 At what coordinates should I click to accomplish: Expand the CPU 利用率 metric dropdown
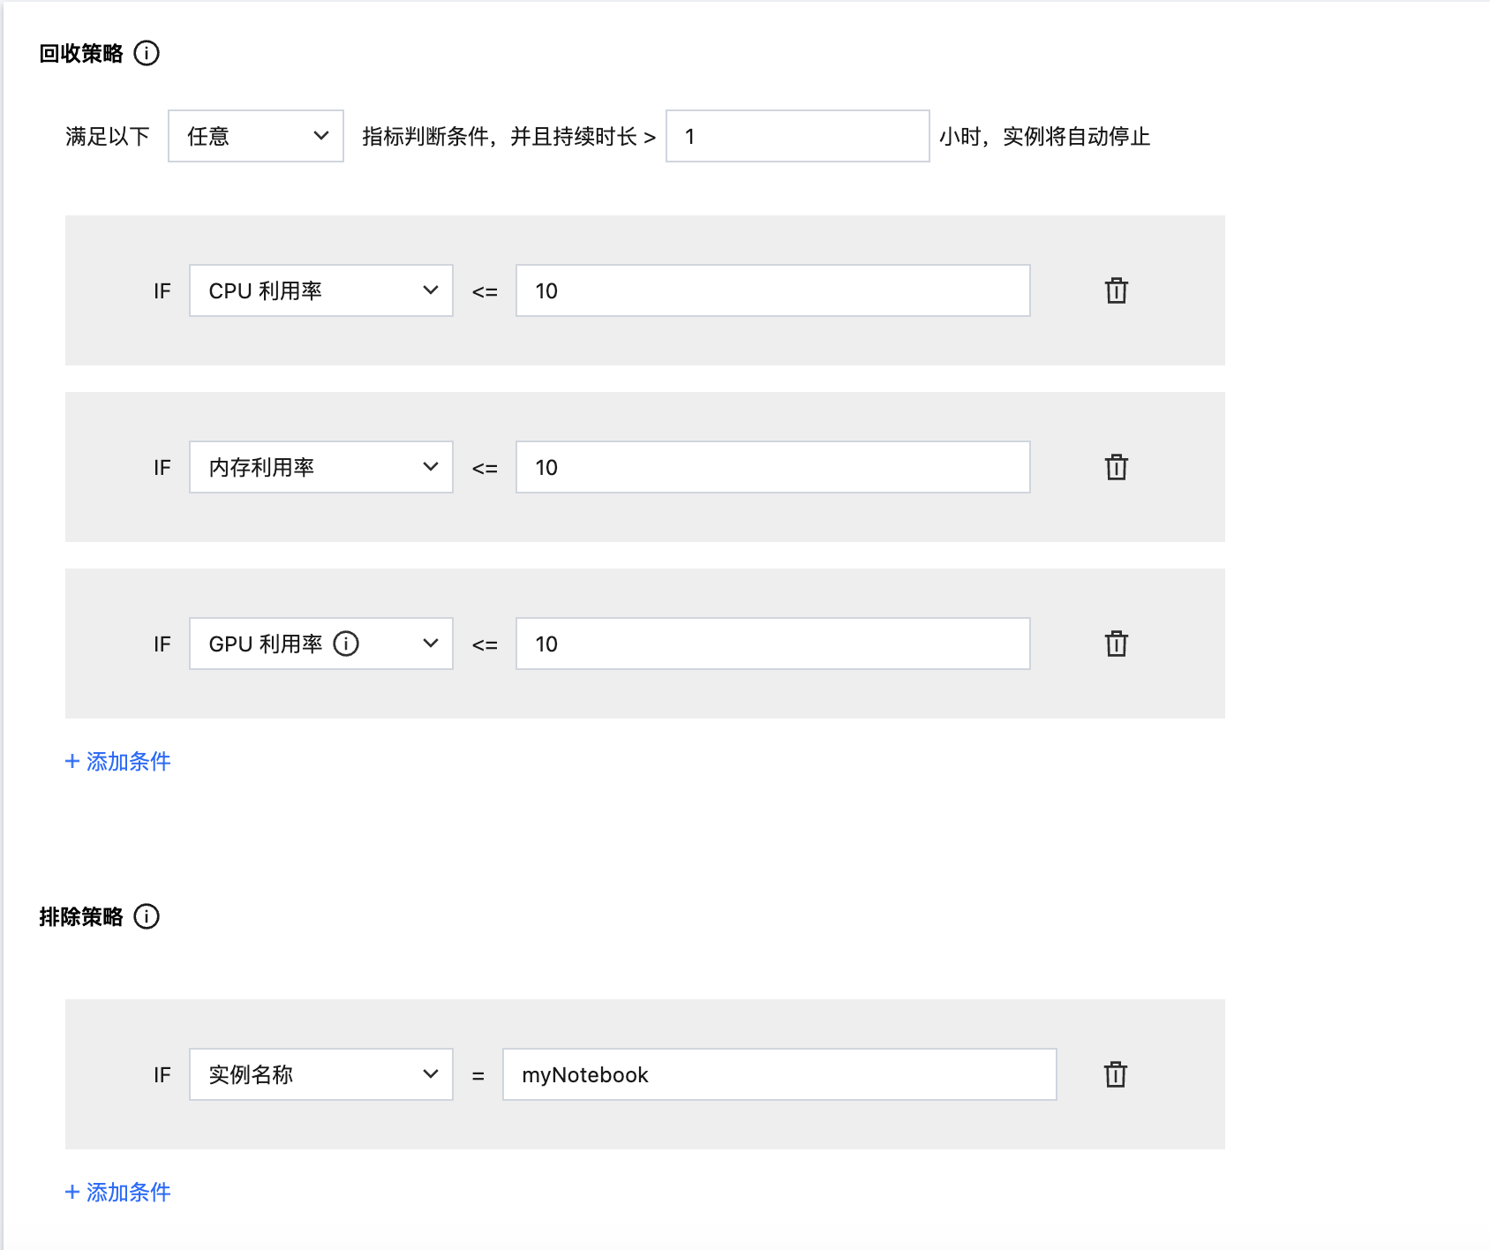click(320, 290)
